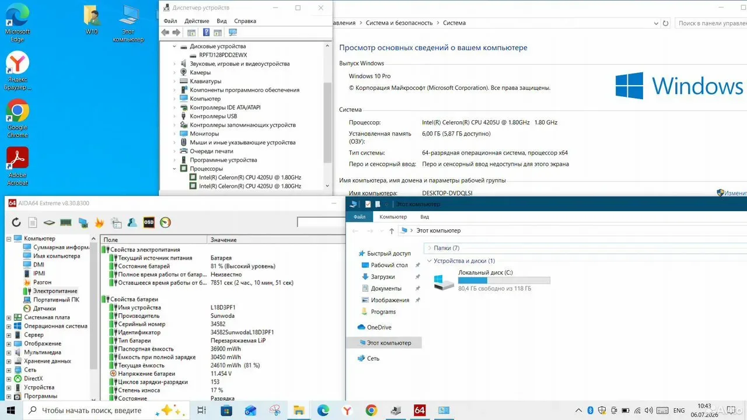The image size is (747, 420).
Task: Click the Поле column header in AIDA64
Action: click(155, 240)
